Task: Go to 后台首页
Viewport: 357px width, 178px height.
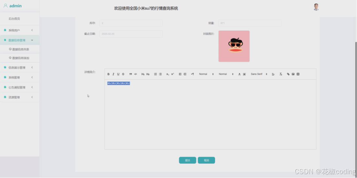Action: coord(14,19)
